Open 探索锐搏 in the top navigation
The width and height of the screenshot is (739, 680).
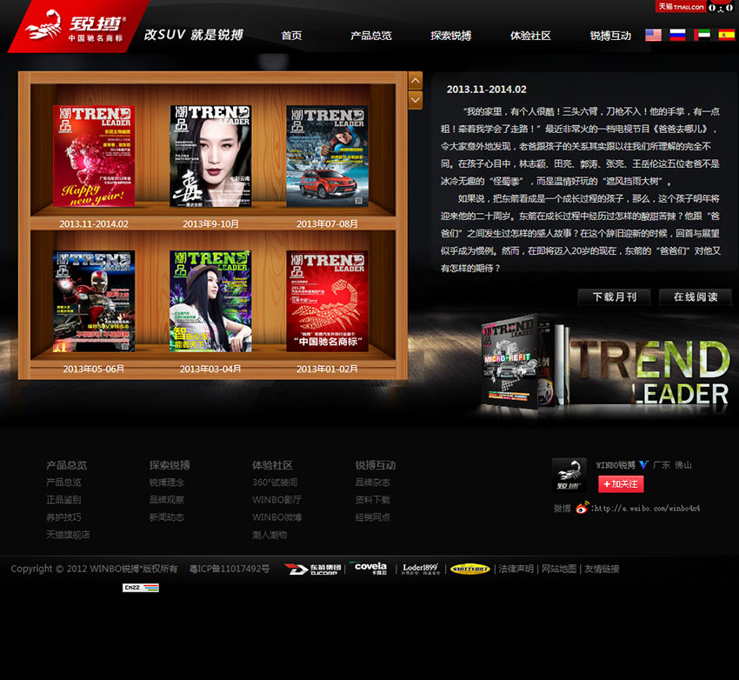(x=450, y=36)
